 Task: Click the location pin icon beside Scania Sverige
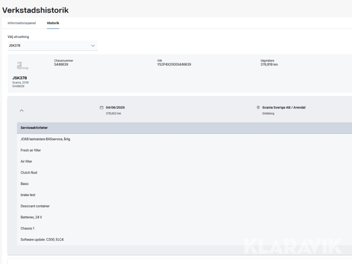258,108
